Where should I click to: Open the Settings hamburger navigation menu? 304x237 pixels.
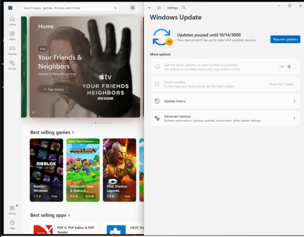point(159,8)
